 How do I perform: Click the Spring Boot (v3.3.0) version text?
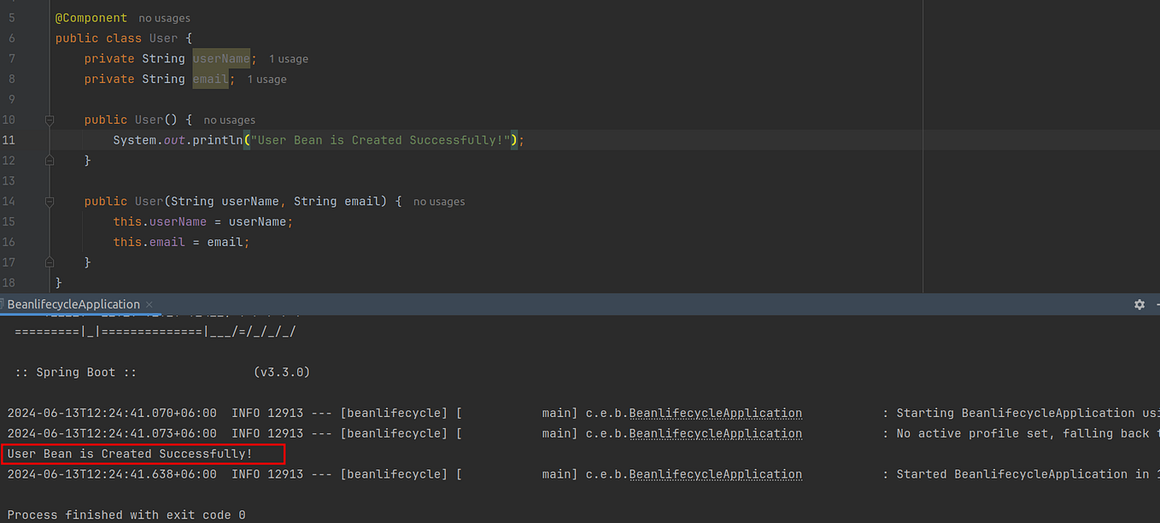point(282,372)
